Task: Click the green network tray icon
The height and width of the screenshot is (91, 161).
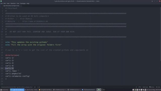Action: [135, 90]
